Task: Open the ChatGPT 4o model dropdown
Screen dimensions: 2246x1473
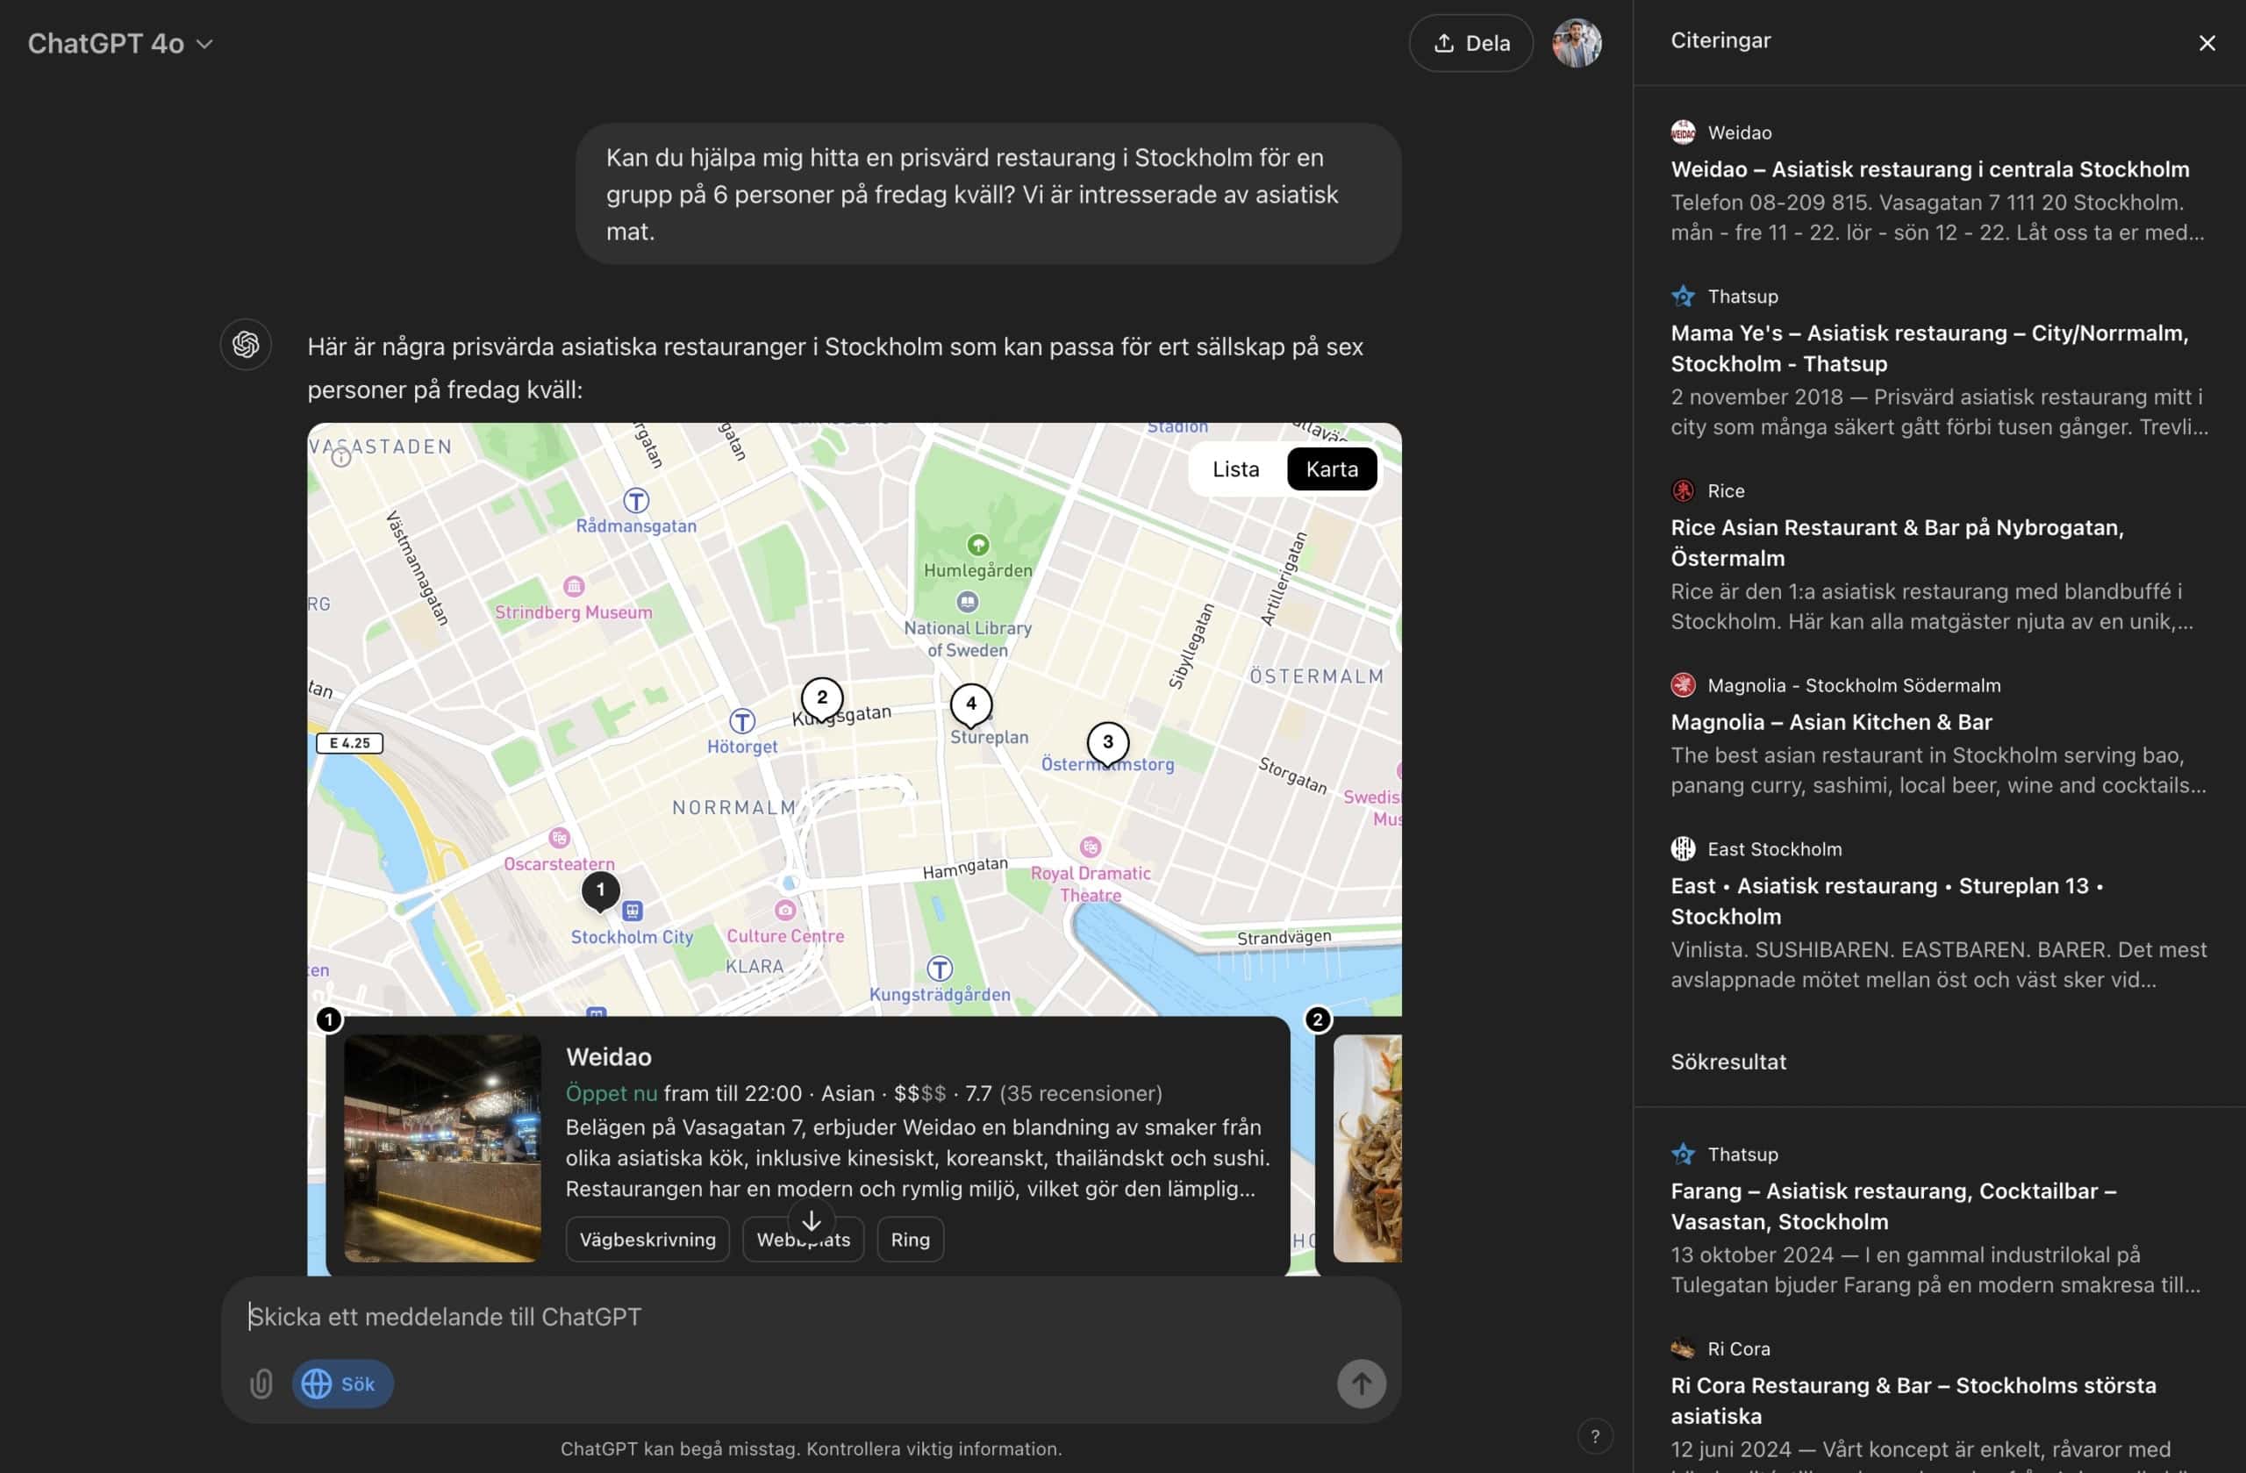Action: [x=120, y=43]
